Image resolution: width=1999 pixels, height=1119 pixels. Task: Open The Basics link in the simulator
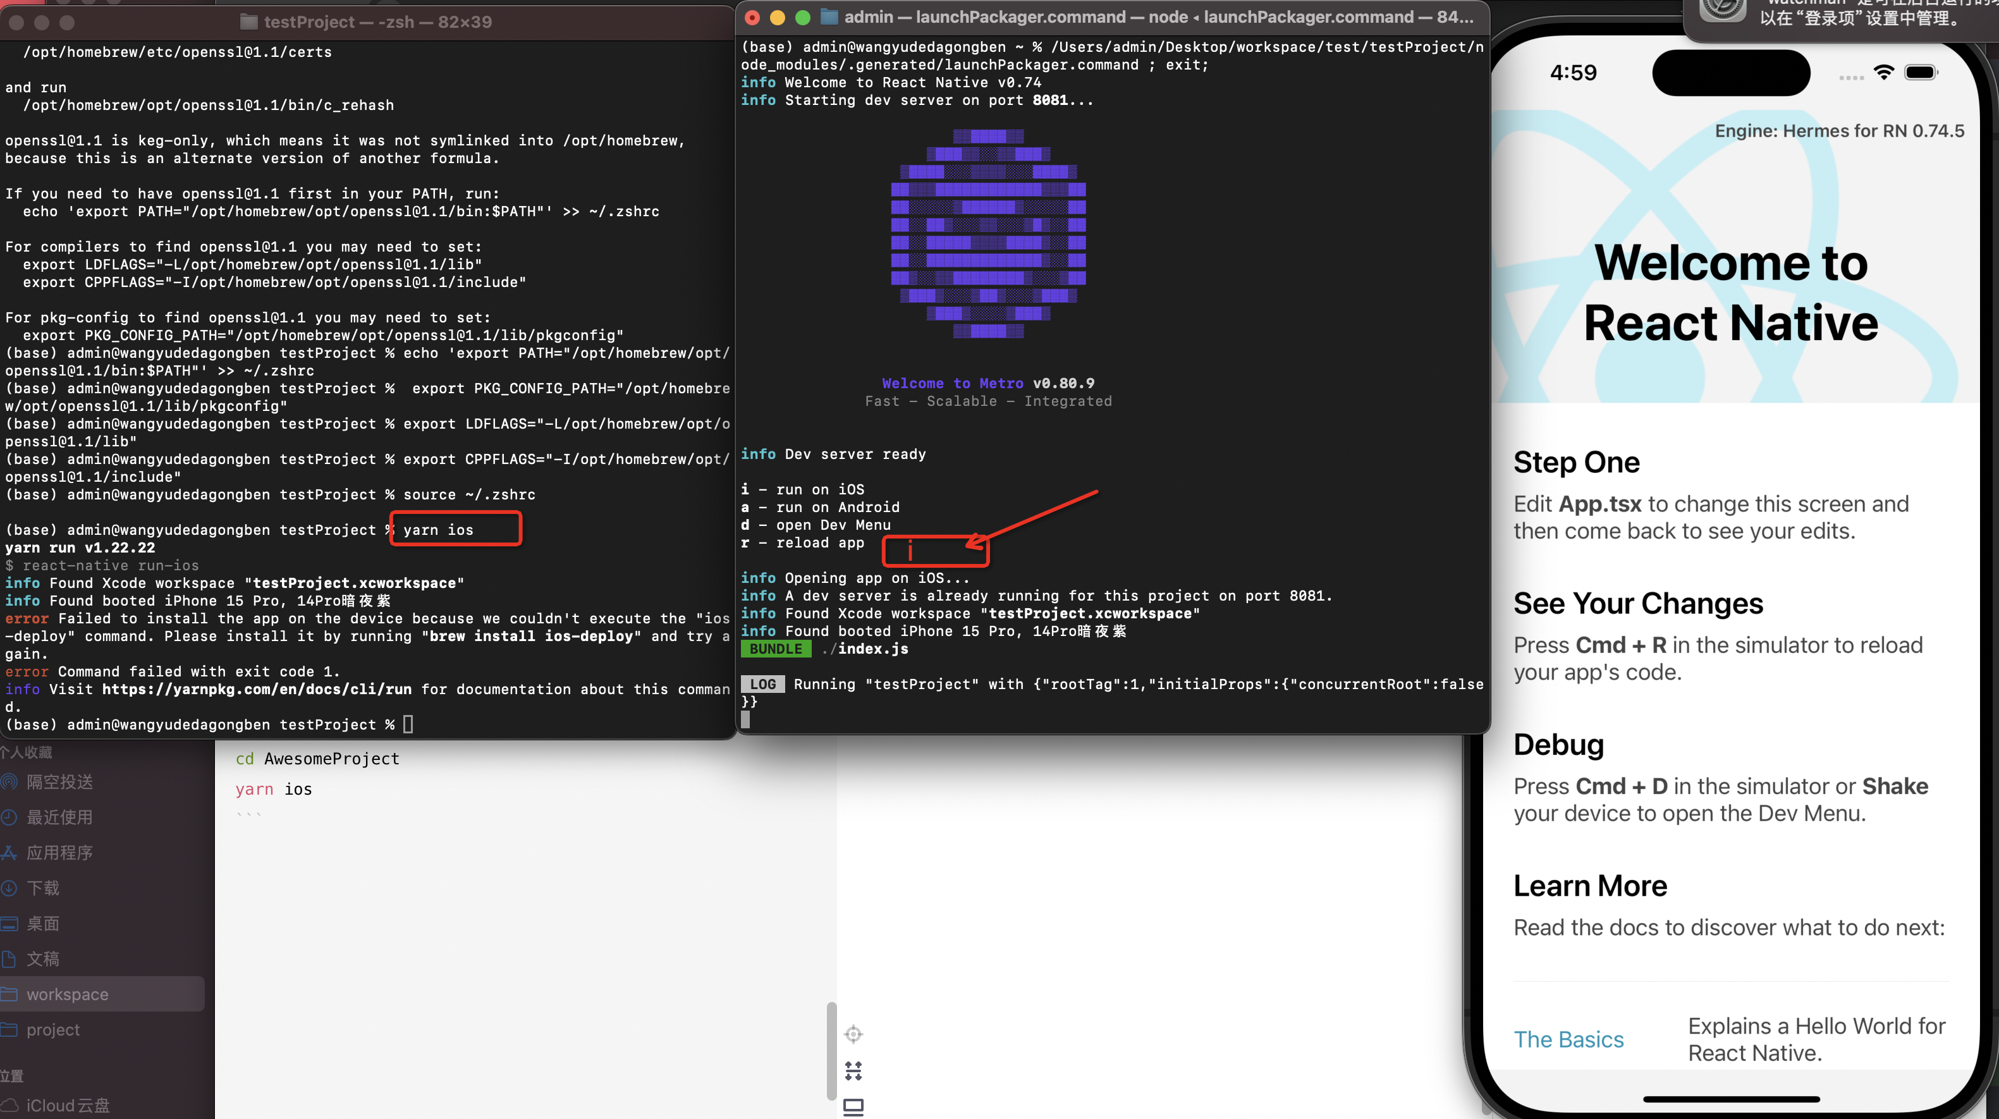pos(1568,1039)
